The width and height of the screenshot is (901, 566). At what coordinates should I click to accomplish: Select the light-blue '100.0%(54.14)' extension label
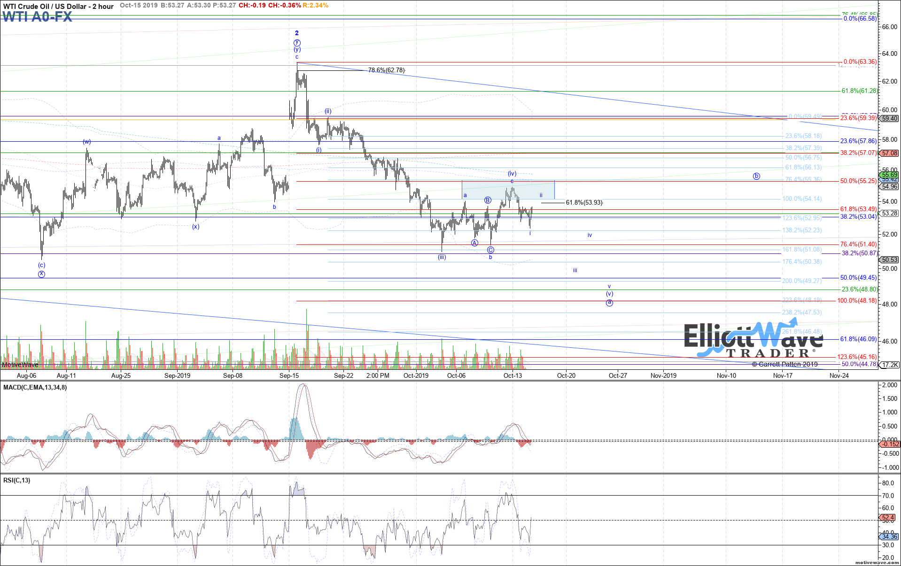(802, 199)
